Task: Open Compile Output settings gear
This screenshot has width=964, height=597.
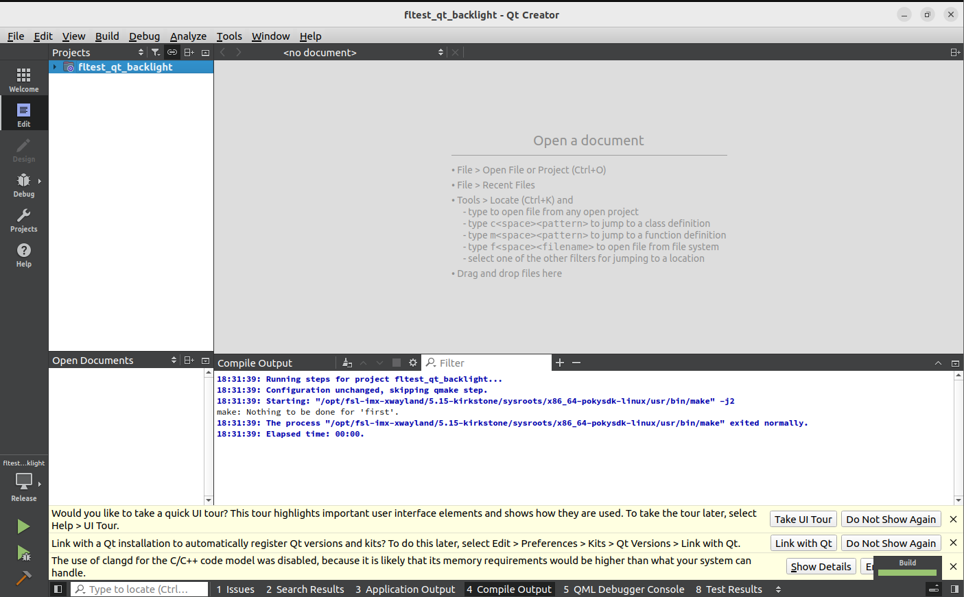Action: click(413, 363)
